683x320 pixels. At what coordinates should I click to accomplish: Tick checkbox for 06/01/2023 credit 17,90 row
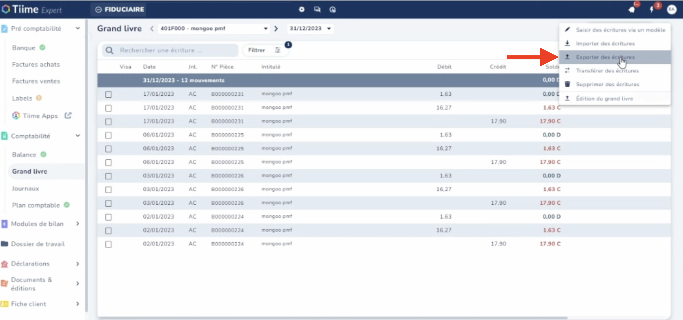click(108, 162)
